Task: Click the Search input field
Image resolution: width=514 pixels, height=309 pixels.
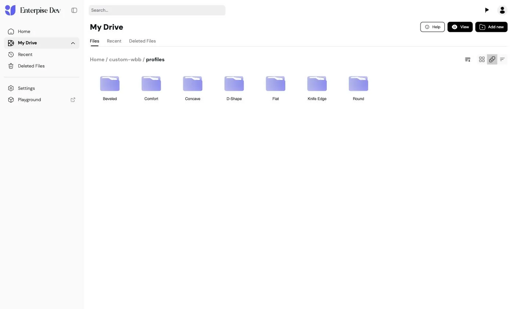Action: pos(157,10)
